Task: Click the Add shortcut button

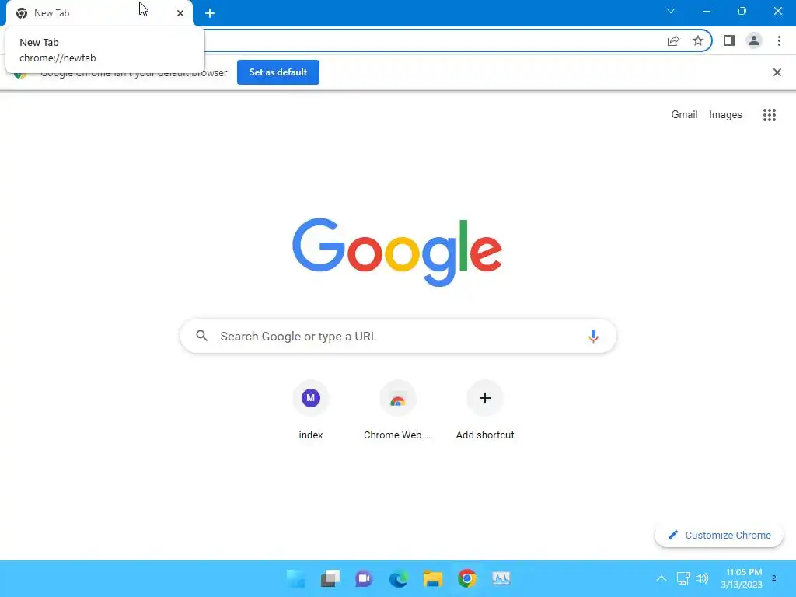Action: click(x=485, y=410)
